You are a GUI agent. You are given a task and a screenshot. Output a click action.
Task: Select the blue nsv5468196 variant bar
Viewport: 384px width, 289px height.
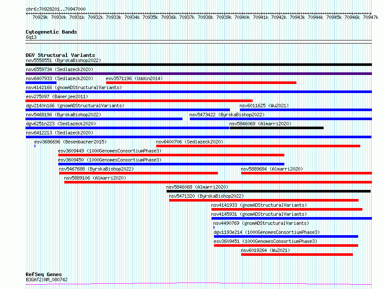click(104, 119)
